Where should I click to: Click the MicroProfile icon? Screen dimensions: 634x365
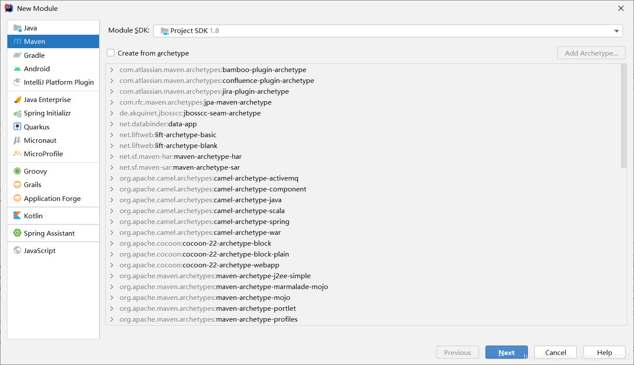(x=17, y=154)
